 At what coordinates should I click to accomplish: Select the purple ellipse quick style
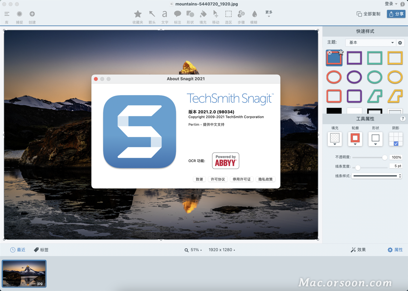click(354, 77)
